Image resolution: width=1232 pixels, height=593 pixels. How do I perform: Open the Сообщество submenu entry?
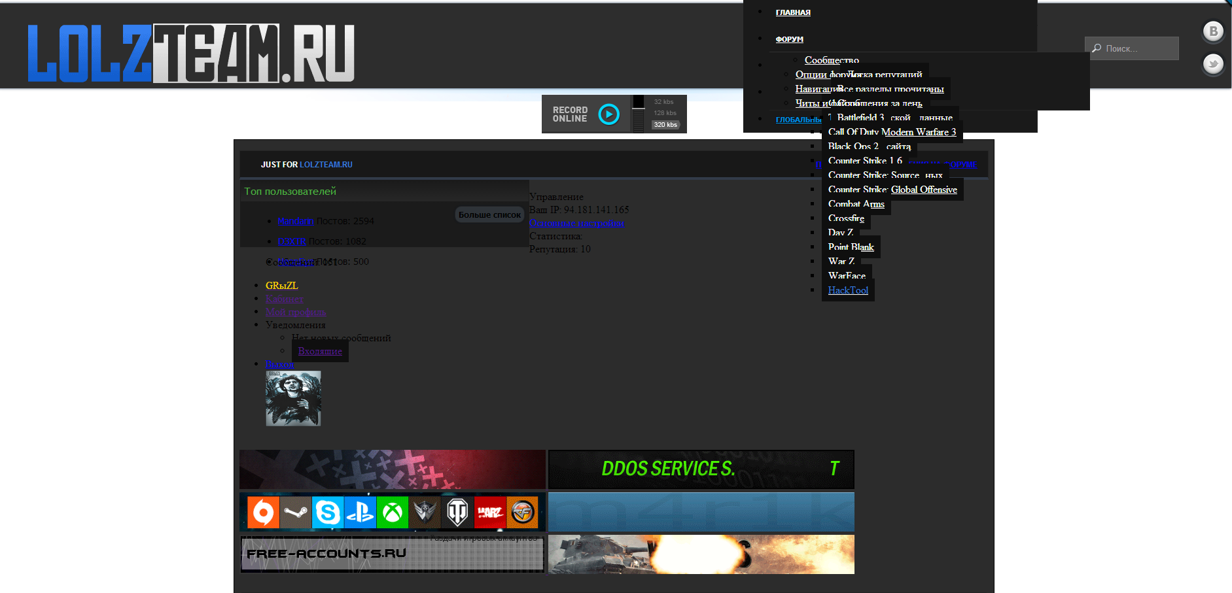pos(832,60)
